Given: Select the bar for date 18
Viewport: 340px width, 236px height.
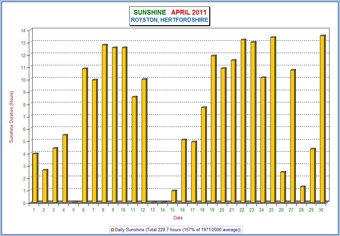Looking at the screenshot, I should [204, 155].
